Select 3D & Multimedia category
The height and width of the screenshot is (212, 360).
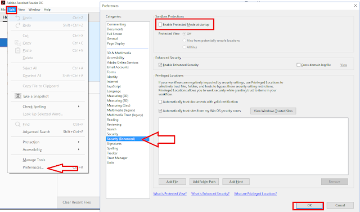pyautogui.click(x=119, y=53)
